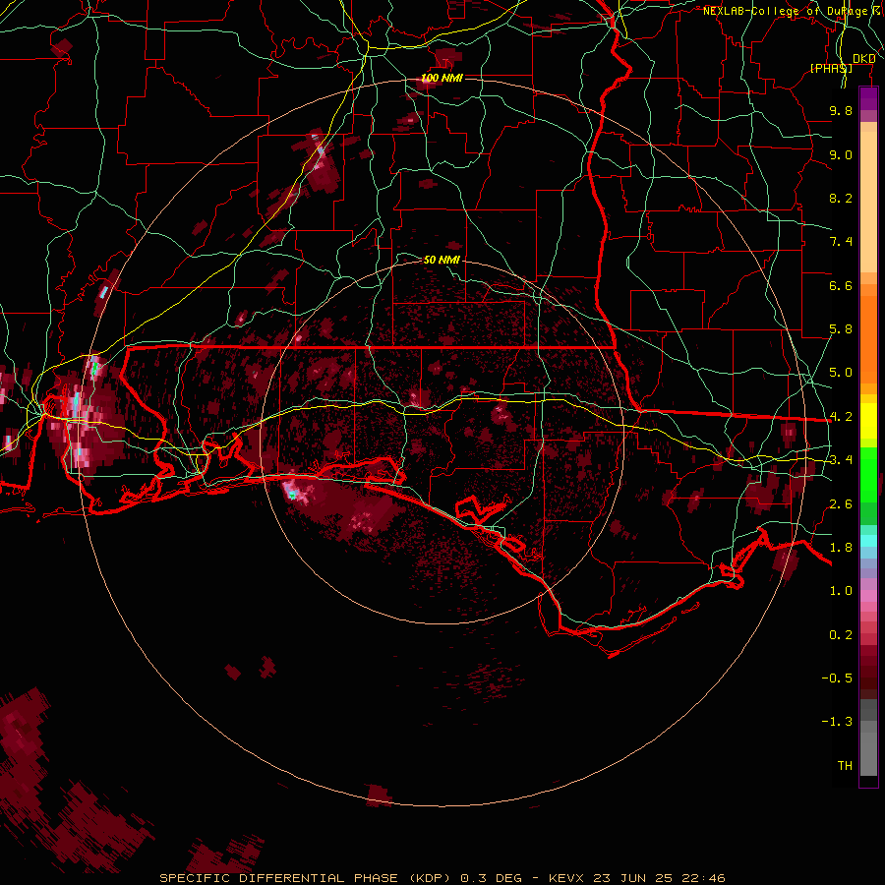Click the DKD label above the scale
The height and width of the screenshot is (885, 885).
pyautogui.click(x=863, y=59)
